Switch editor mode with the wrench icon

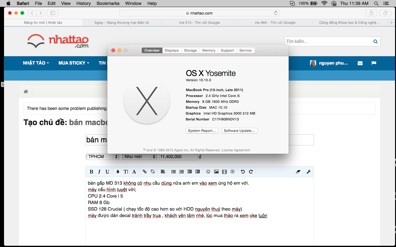coord(308,172)
